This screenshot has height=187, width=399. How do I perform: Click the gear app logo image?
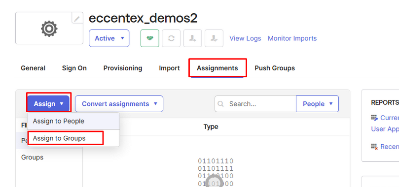pyautogui.click(x=49, y=29)
